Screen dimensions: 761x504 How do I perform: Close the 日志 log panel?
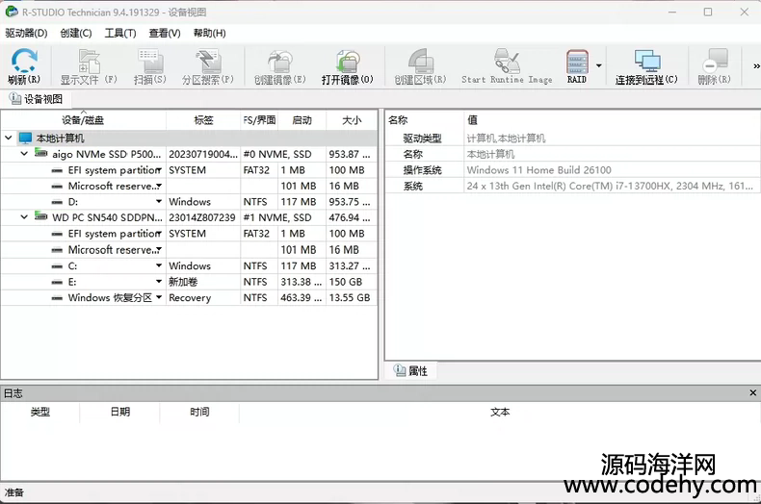(x=752, y=392)
